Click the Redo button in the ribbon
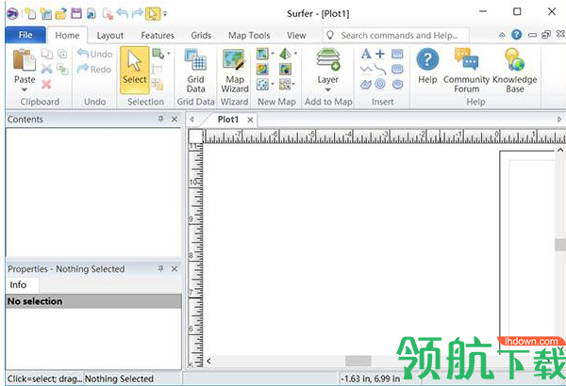The width and height of the screenshot is (566, 386). click(x=94, y=69)
